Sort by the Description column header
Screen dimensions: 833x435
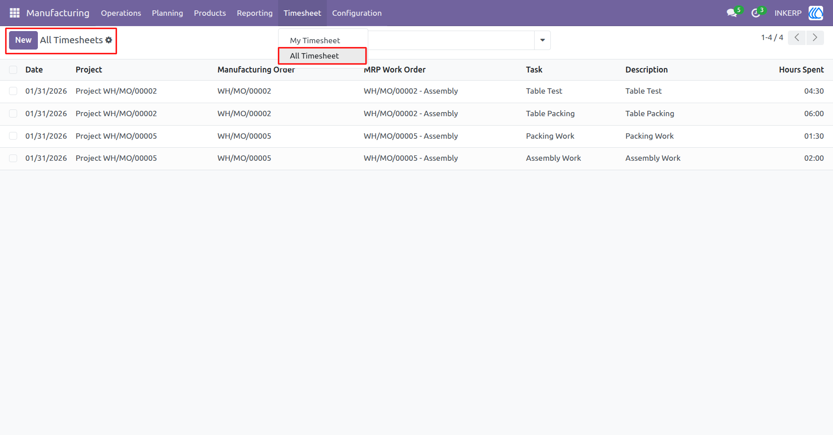pyautogui.click(x=646, y=70)
